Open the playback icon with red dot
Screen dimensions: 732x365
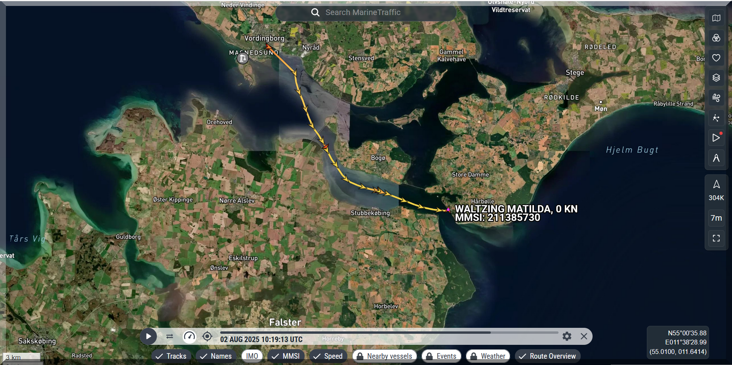(716, 138)
